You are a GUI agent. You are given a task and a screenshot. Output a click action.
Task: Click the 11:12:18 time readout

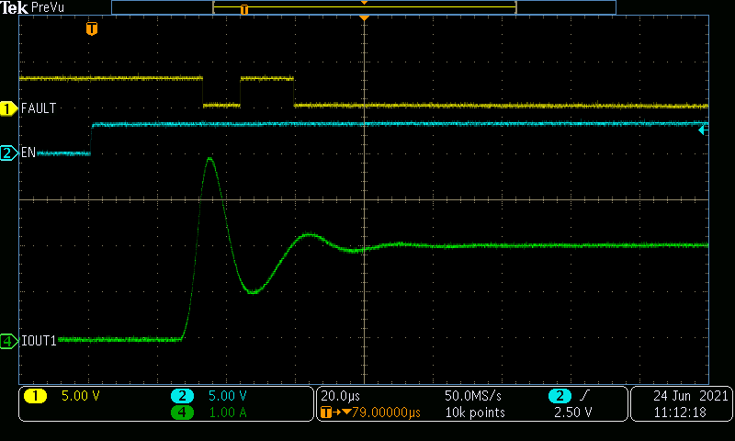[x=680, y=413]
